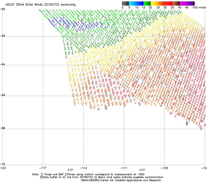The width and height of the screenshot is (207, 182).
Task: Click the black wind barb on the -68 gridline
Action: pos(201,128)
